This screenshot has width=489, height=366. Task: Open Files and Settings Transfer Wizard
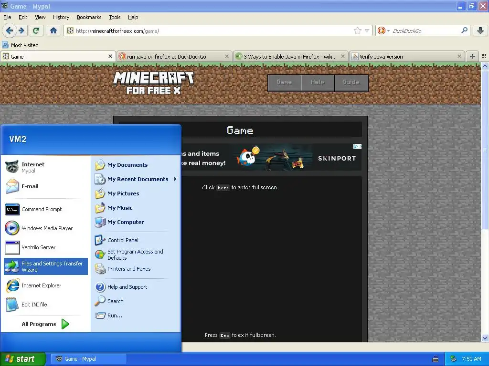tap(46, 266)
